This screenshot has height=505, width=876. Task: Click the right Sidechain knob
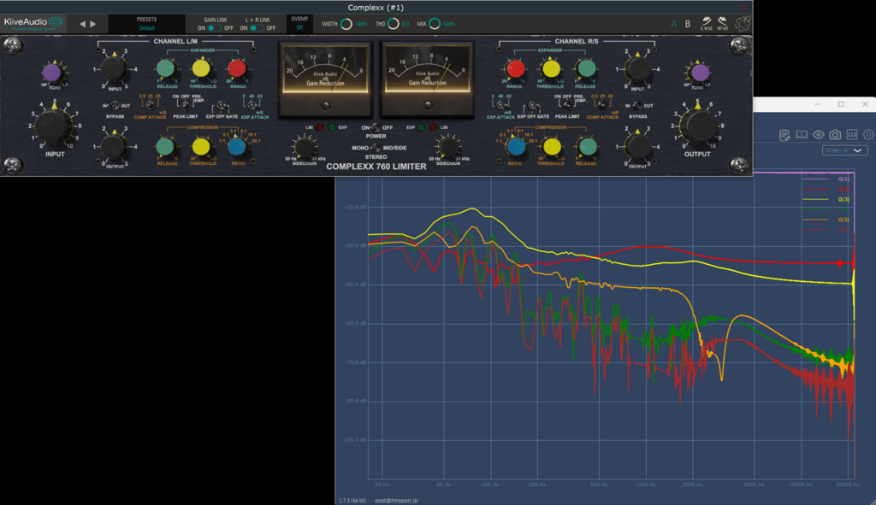tap(448, 146)
